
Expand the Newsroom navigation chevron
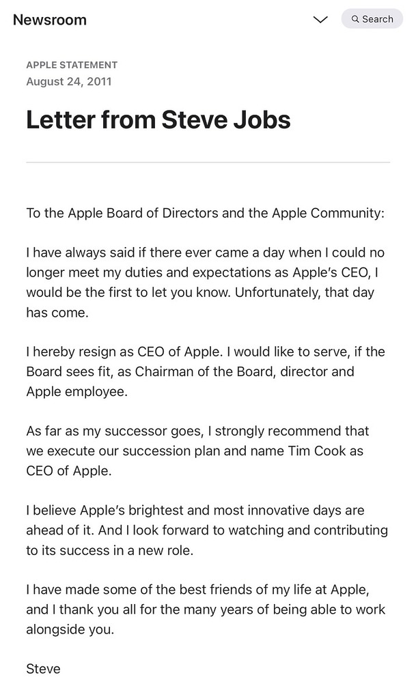pyautogui.click(x=320, y=20)
